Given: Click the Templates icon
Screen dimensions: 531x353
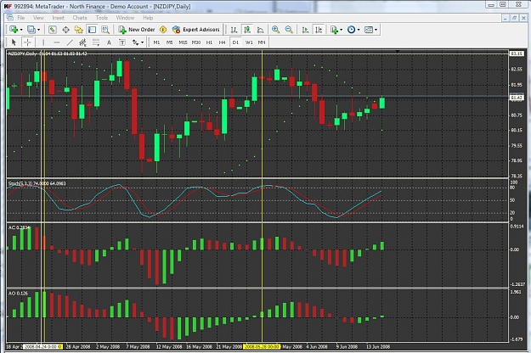Looking at the screenshot, I should [x=369, y=30].
